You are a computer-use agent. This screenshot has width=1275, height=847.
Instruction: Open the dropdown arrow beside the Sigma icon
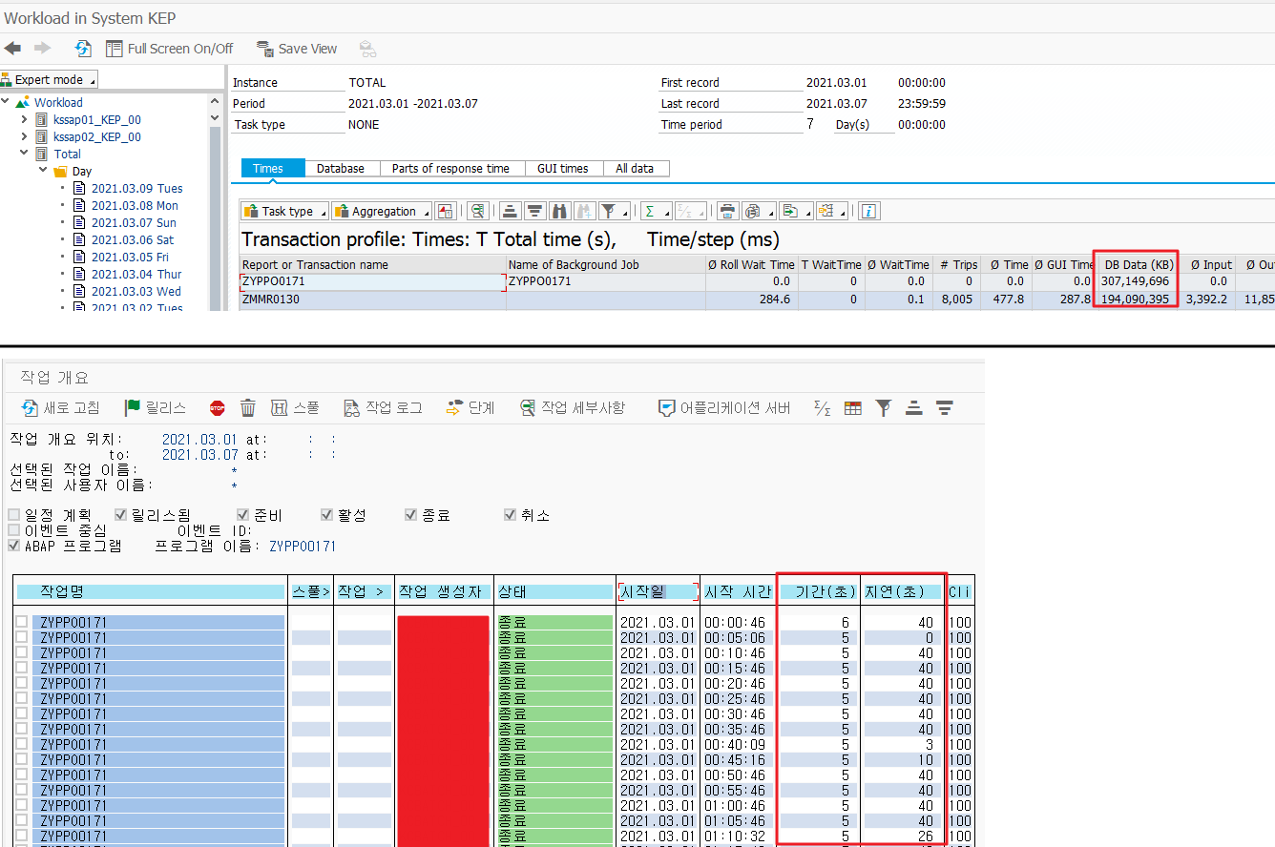[x=665, y=212]
